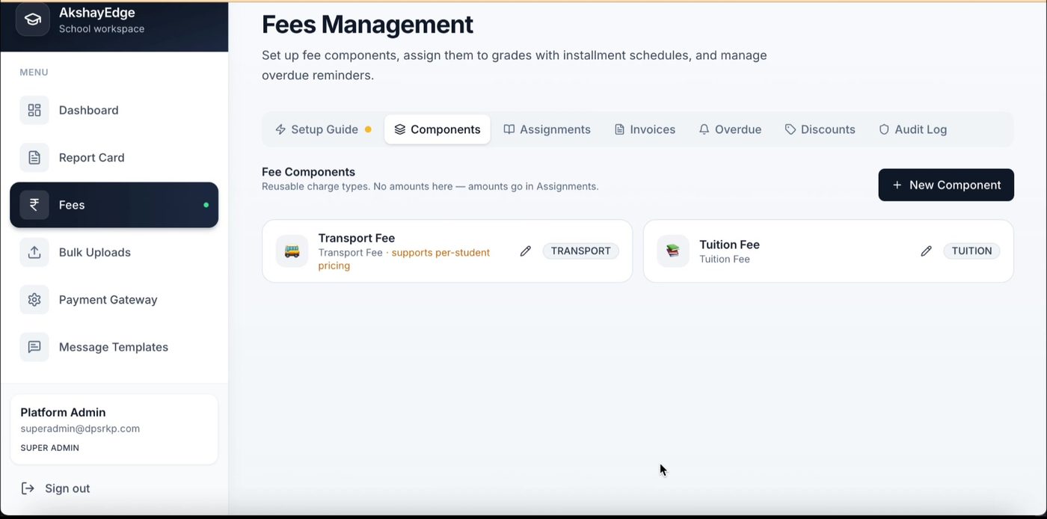Screen dimensions: 1047x519
Task: Click 'supports per-student pricing' text
Action: [404, 259]
